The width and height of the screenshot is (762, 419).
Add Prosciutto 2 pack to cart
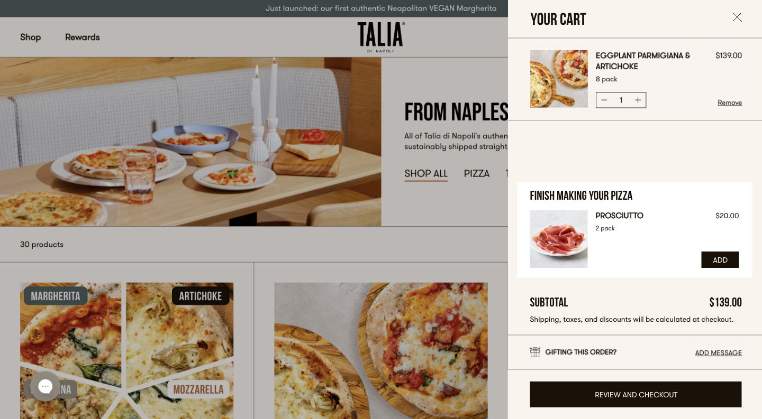click(x=720, y=259)
